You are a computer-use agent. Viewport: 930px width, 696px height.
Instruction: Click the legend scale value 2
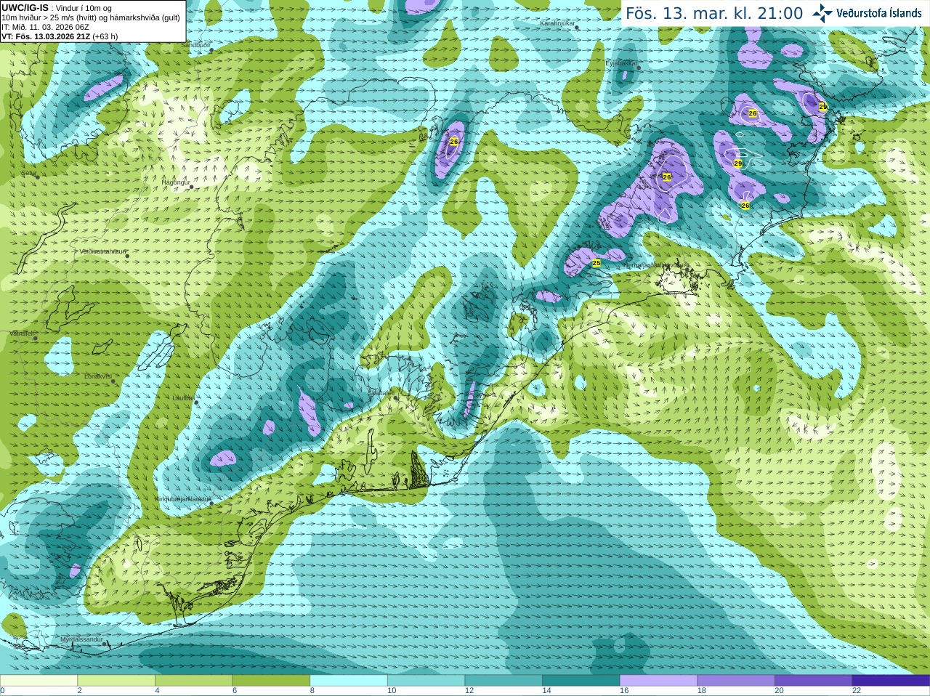point(80,691)
